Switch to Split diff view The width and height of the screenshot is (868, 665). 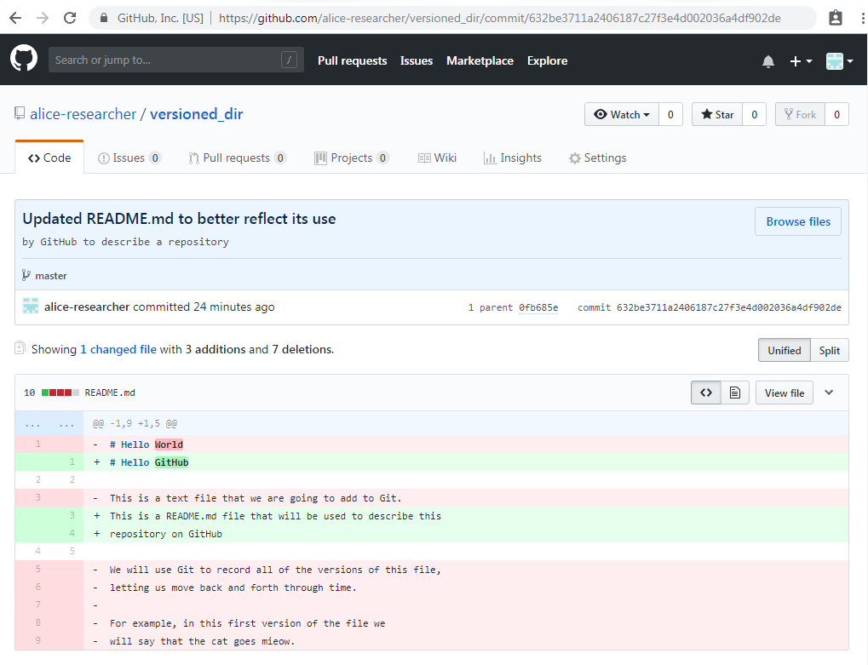tap(829, 349)
